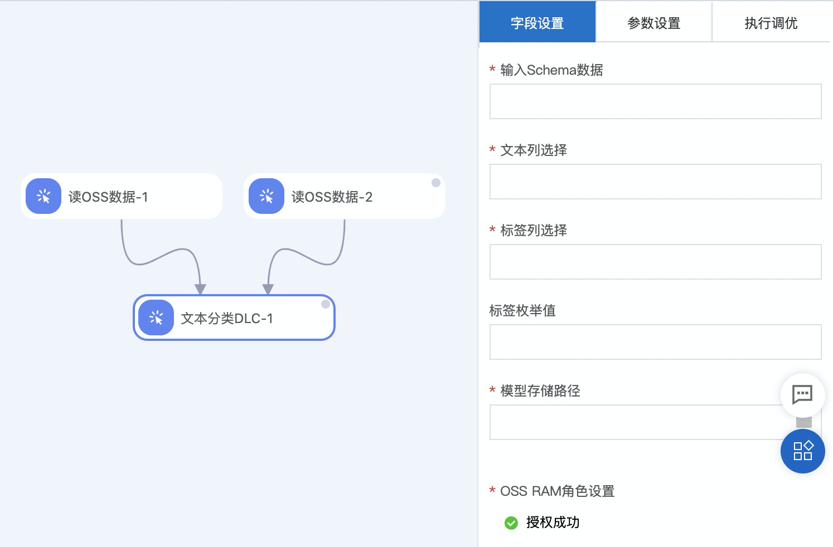Click the 授权成功 status text
This screenshot has height=547, width=833.
pyautogui.click(x=553, y=522)
